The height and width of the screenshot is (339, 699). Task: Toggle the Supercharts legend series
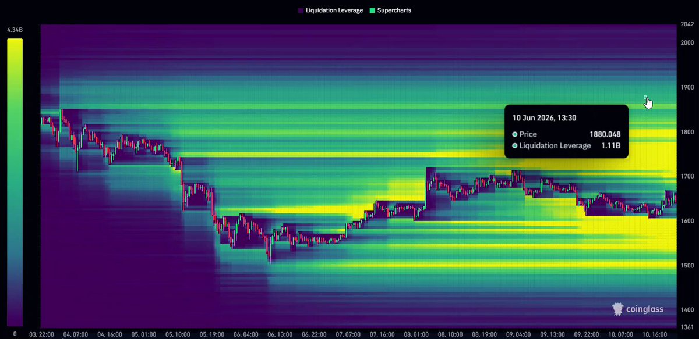click(390, 10)
